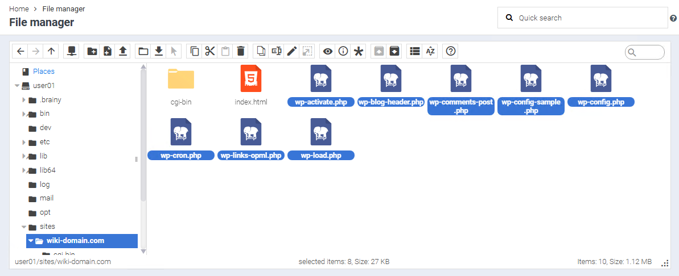This screenshot has height=276, width=679.
Task: Click the download toolbar icon
Action: click(159, 52)
